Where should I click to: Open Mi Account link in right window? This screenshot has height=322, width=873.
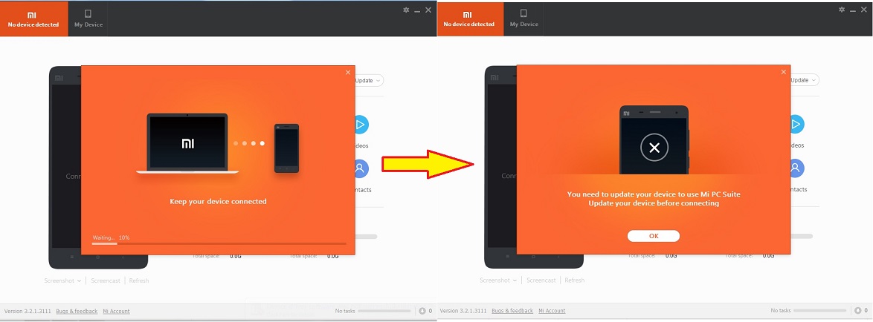(552, 311)
